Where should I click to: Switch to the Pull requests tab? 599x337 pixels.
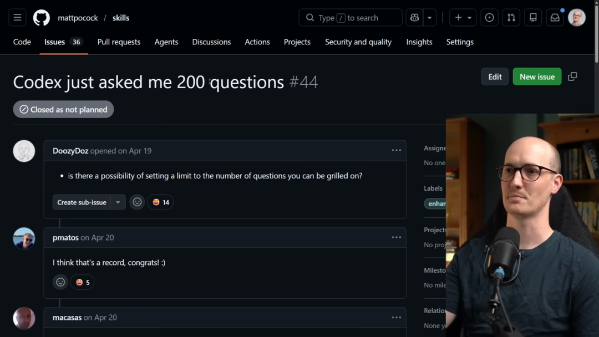119,42
